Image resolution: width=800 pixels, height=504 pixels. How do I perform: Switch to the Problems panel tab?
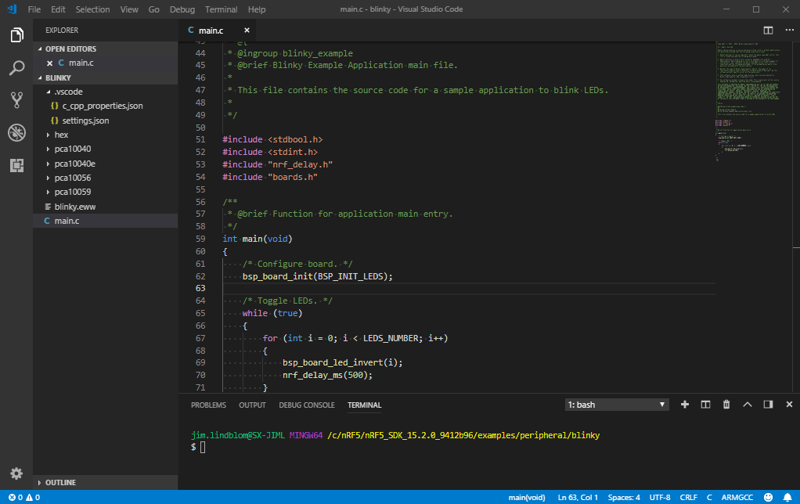coord(208,405)
